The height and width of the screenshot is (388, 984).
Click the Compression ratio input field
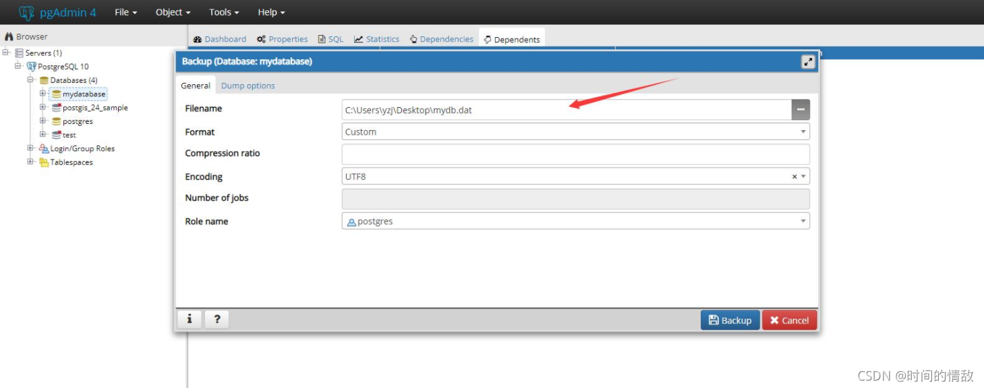pyautogui.click(x=575, y=154)
